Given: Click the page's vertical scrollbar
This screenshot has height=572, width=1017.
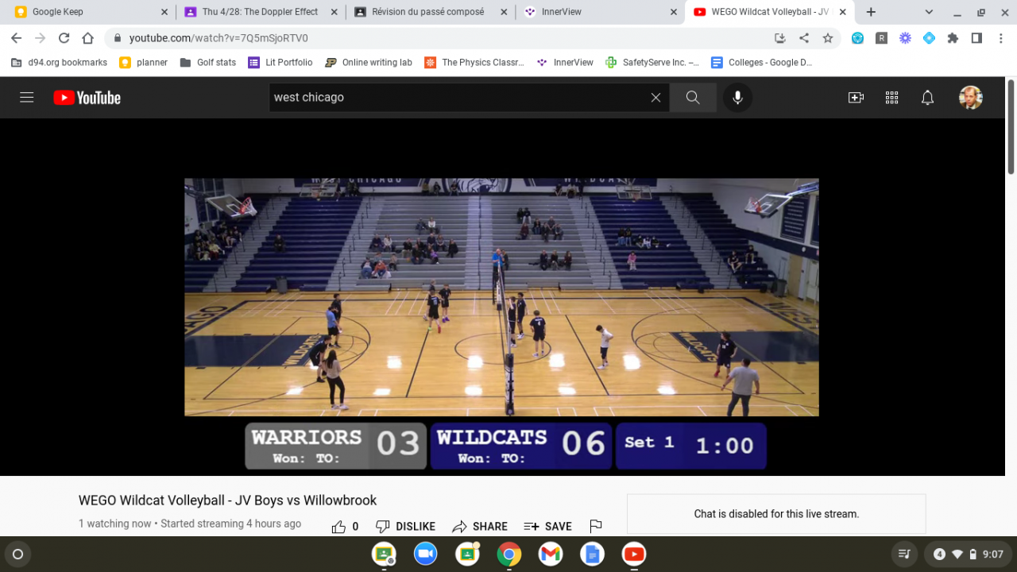Looking at the screenshot, I should click(x=1011, y=127).
